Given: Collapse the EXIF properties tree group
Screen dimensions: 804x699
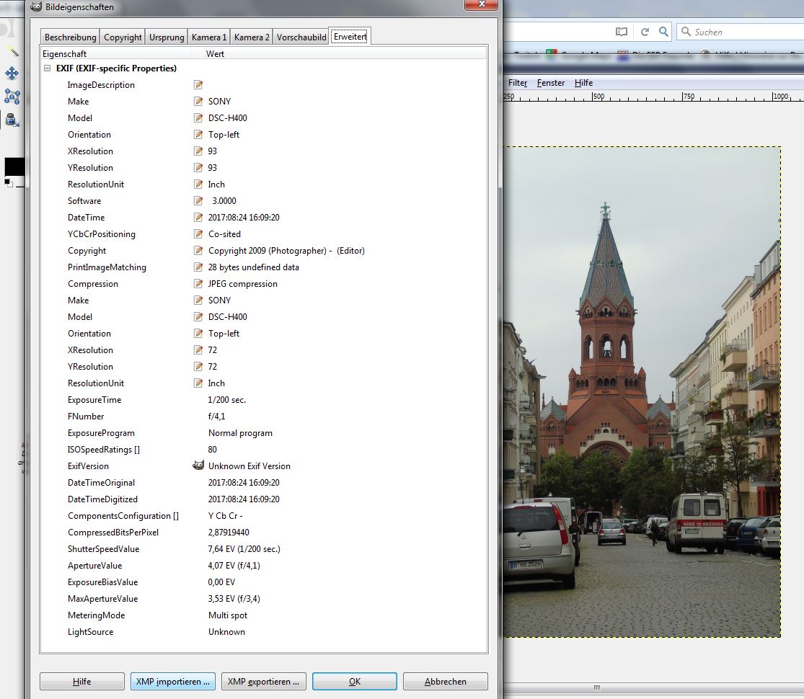Looking at the screenshot, I should click(48, 68).
